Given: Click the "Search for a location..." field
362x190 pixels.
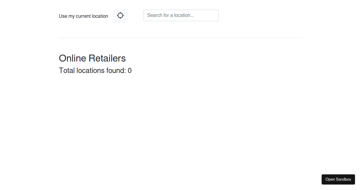Looking at the screenshot, I should pyautogui.click(x=181, y=15).
